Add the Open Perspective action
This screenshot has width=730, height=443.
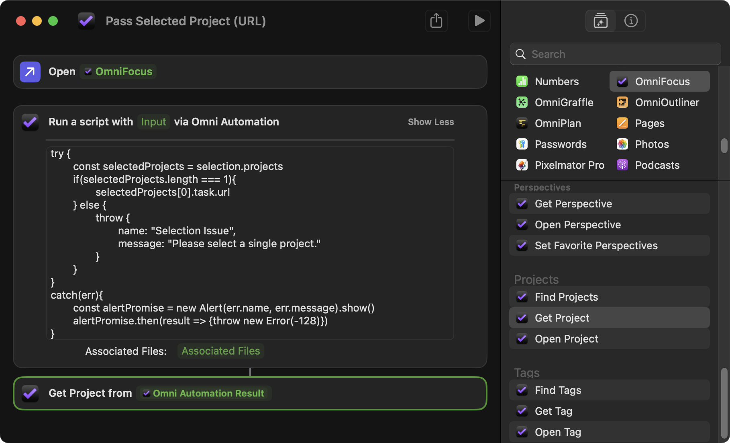tap(609, 225)
